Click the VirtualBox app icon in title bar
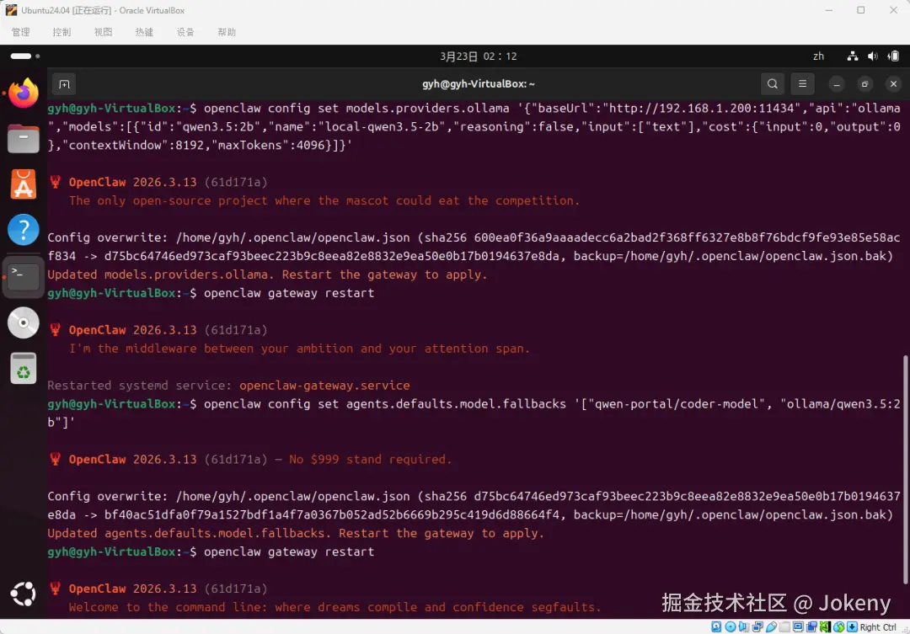Viewport: 910px width, 634px height. click(x=11, y=10)
